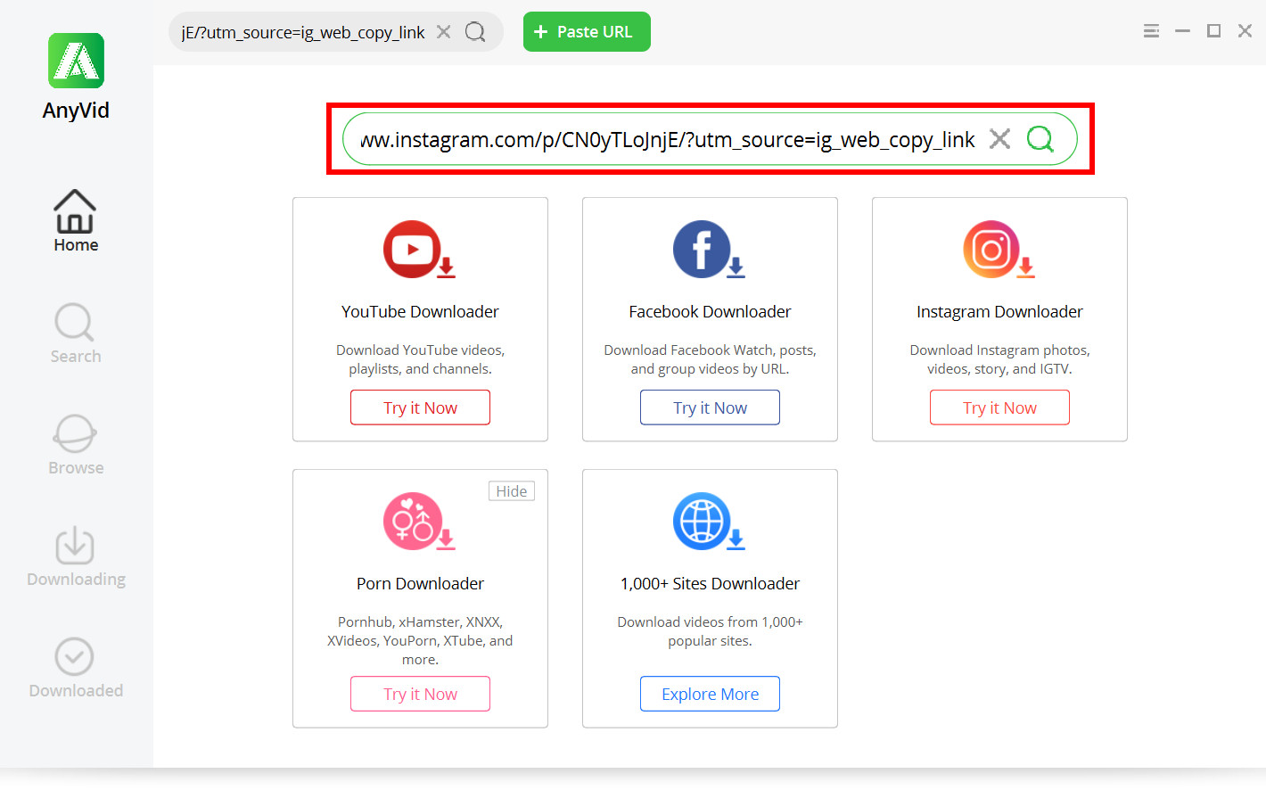Click the 1,000+ Sites Downloader title
Viewport: 1266px width, 790px height.
pyautogui.click(x=710, y=583)
